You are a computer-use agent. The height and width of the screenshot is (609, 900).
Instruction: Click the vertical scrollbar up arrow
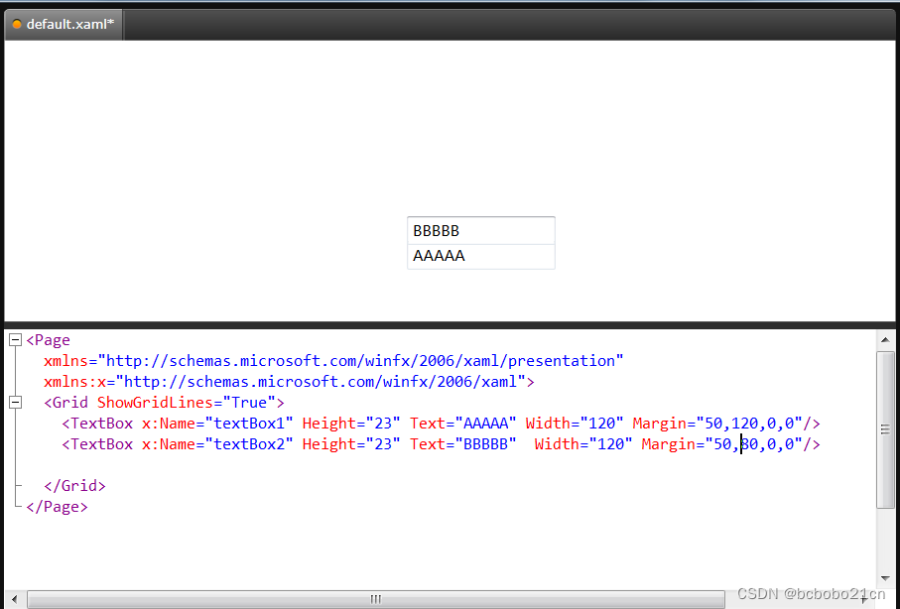click(885, 340)
